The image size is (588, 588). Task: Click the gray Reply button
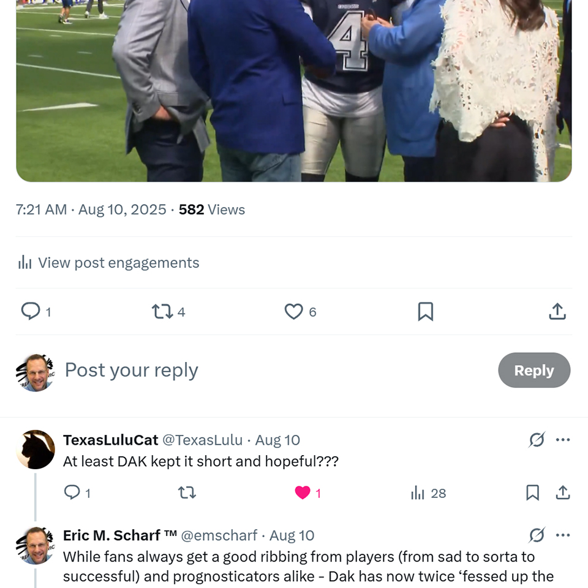point(534,370)
